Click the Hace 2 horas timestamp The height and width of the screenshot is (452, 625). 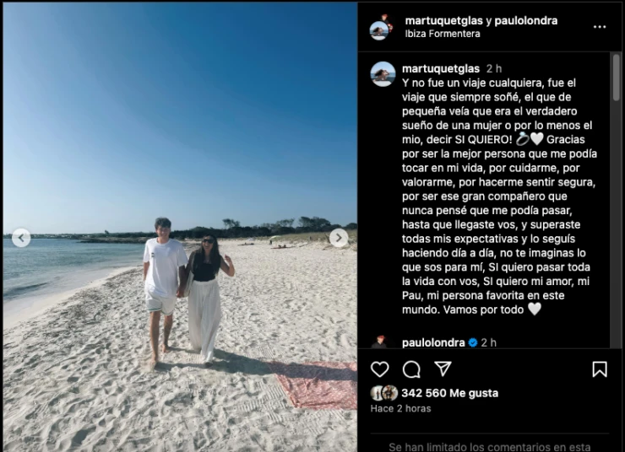coord(400,409)
